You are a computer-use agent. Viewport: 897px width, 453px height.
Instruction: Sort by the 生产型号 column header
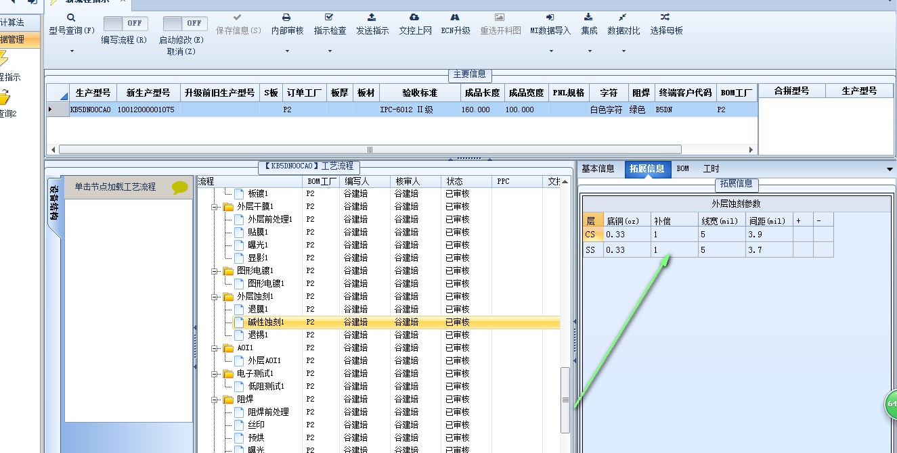click(x=92, y=93)
